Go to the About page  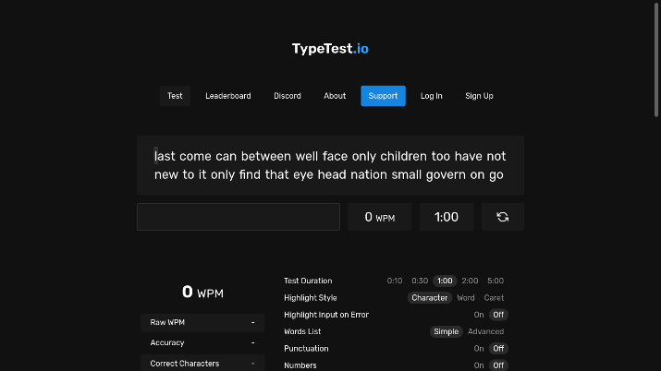[335, 96]
